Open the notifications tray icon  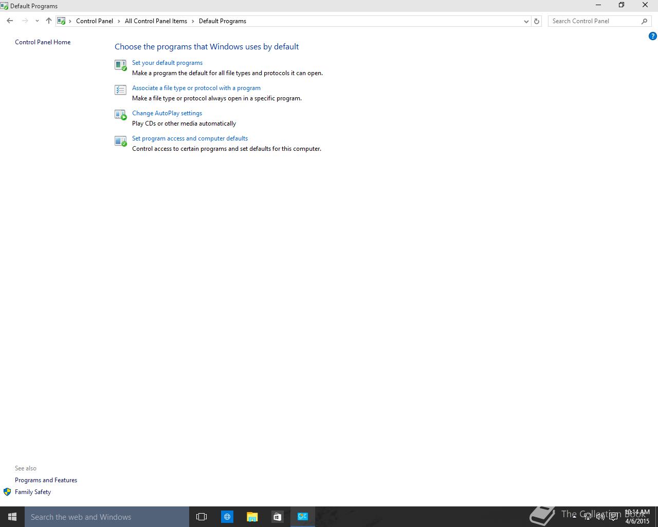613,517
